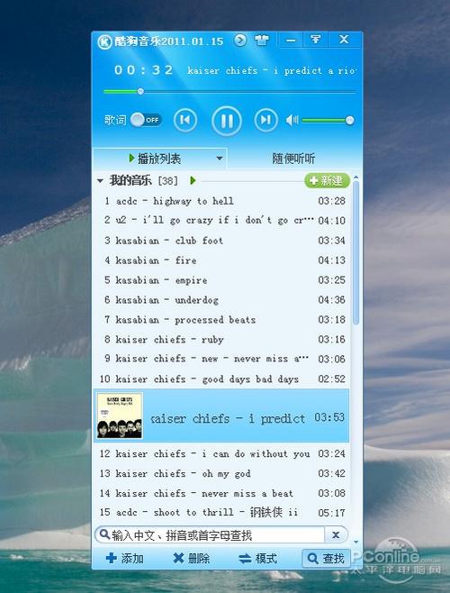Open the round arrow icon beside the title
450x593 pixels.
(240, 40)
